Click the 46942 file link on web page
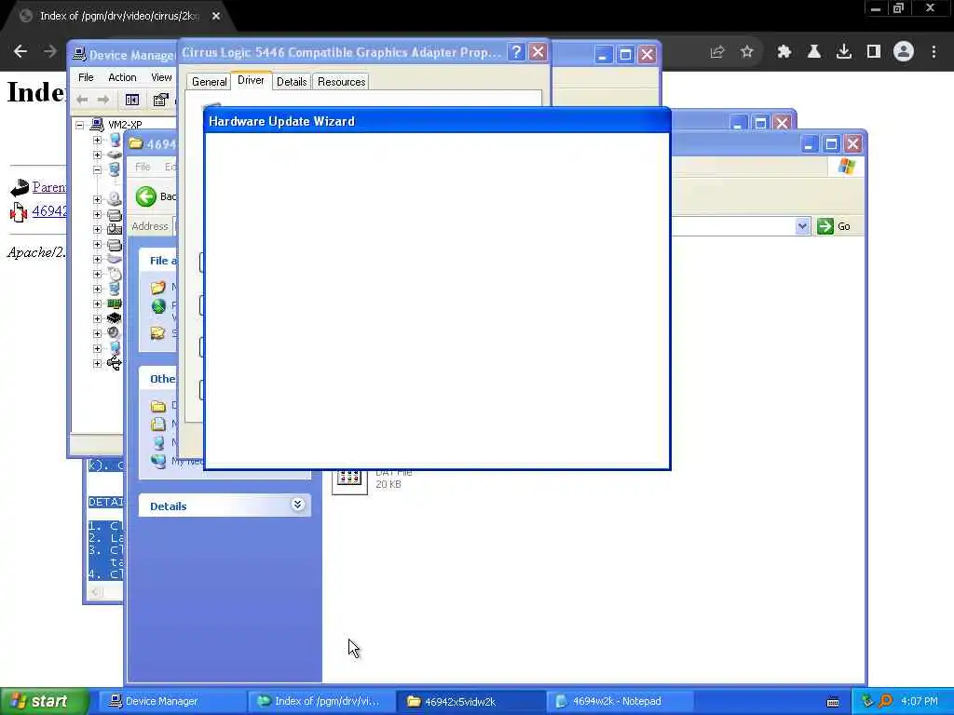 (48, 211)
